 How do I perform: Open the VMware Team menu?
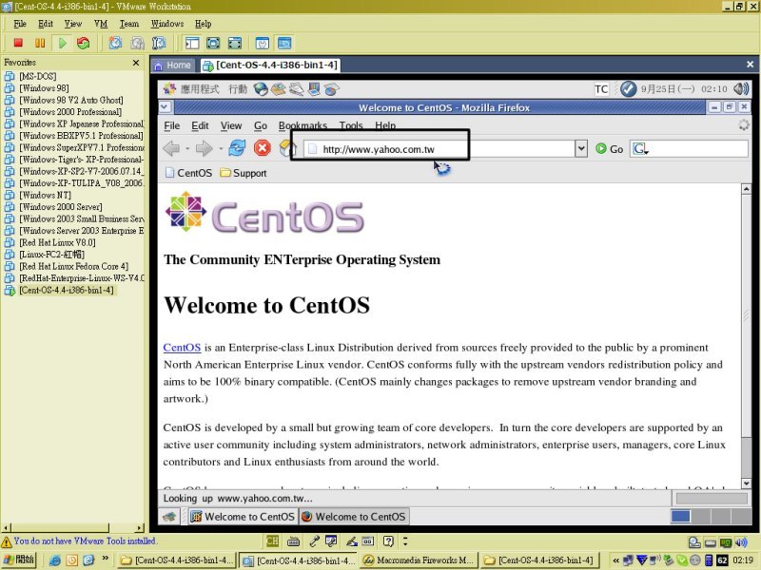pyautogui.click(x=129, y=23)
